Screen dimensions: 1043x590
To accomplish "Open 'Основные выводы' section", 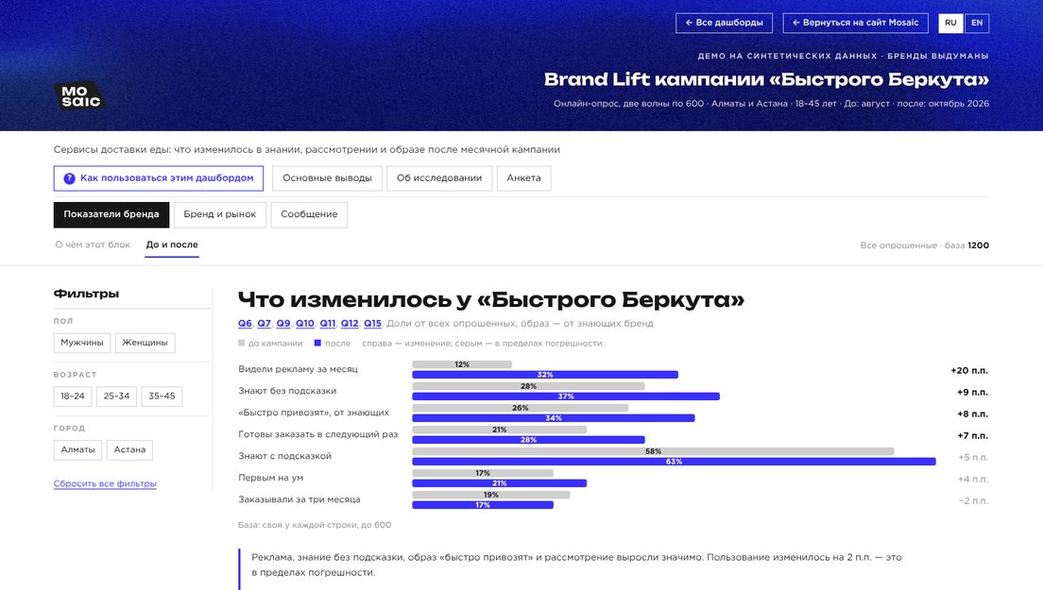I will coord(327,178).
